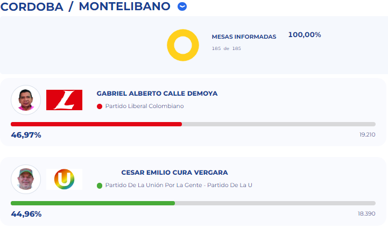This screenshot has width=388, height=236.
Task: Click the green dot beside Partido De La U
Action: [x=100, y=185]
